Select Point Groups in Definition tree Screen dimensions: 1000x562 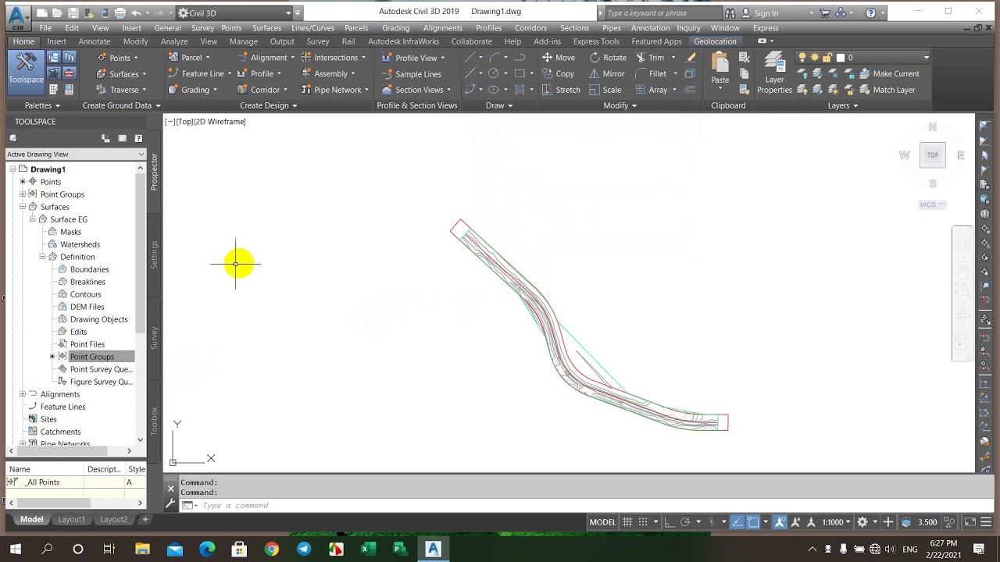click(x=92, y=357)
